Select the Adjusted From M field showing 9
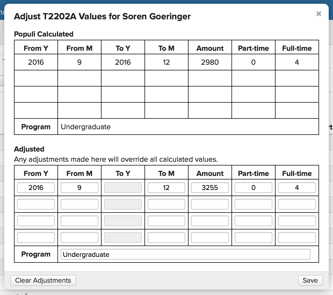Viewport: 333px width, 295px height. (x=79, y=188)
